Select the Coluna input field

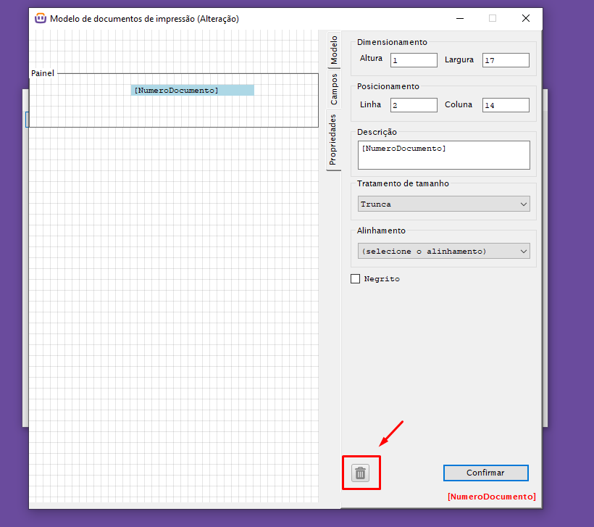[x=506, y=105]
